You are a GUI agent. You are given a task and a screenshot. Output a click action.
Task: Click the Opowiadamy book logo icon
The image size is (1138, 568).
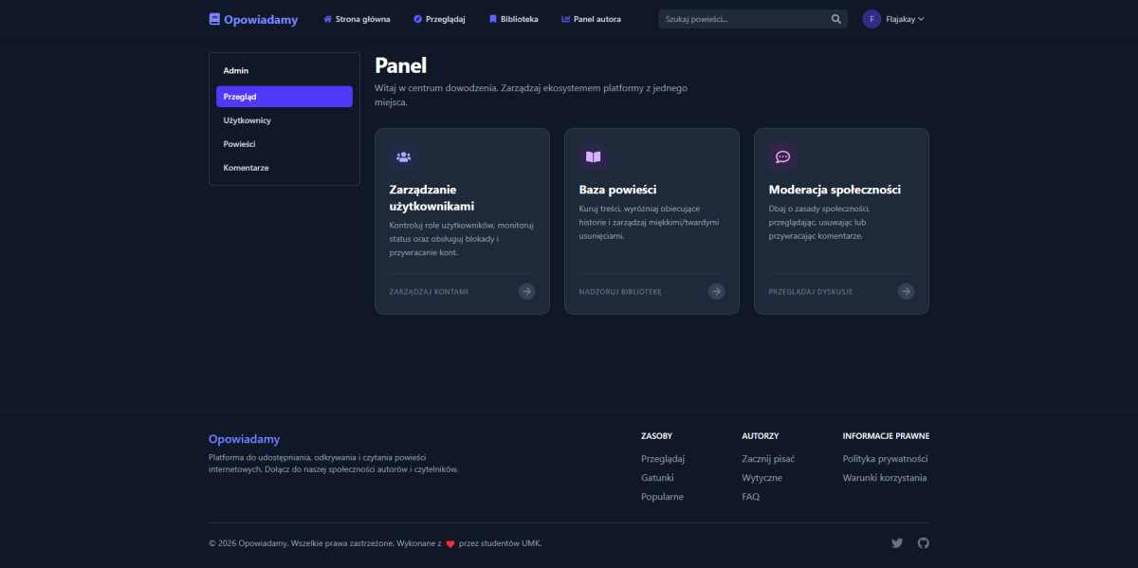(214, 19)
